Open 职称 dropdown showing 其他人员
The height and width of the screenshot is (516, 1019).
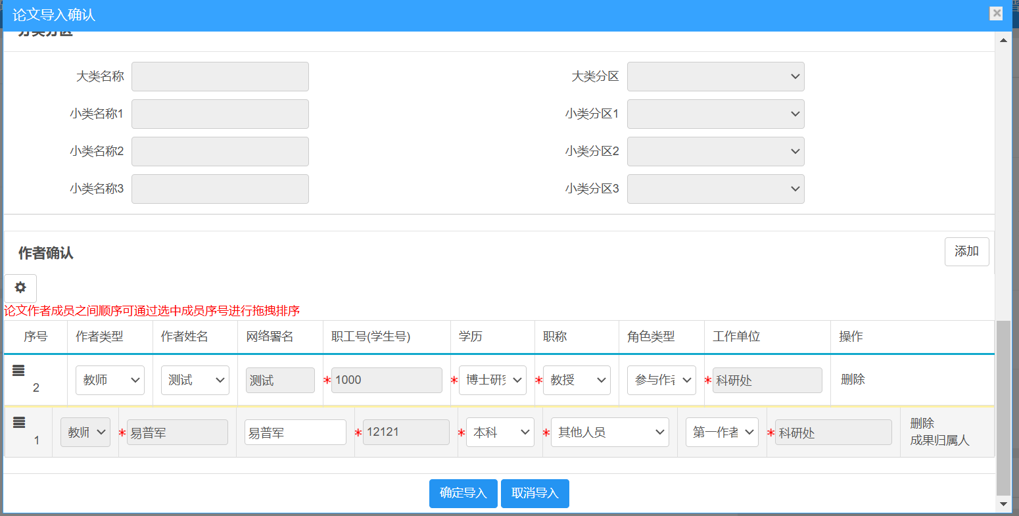coord(609,433)
